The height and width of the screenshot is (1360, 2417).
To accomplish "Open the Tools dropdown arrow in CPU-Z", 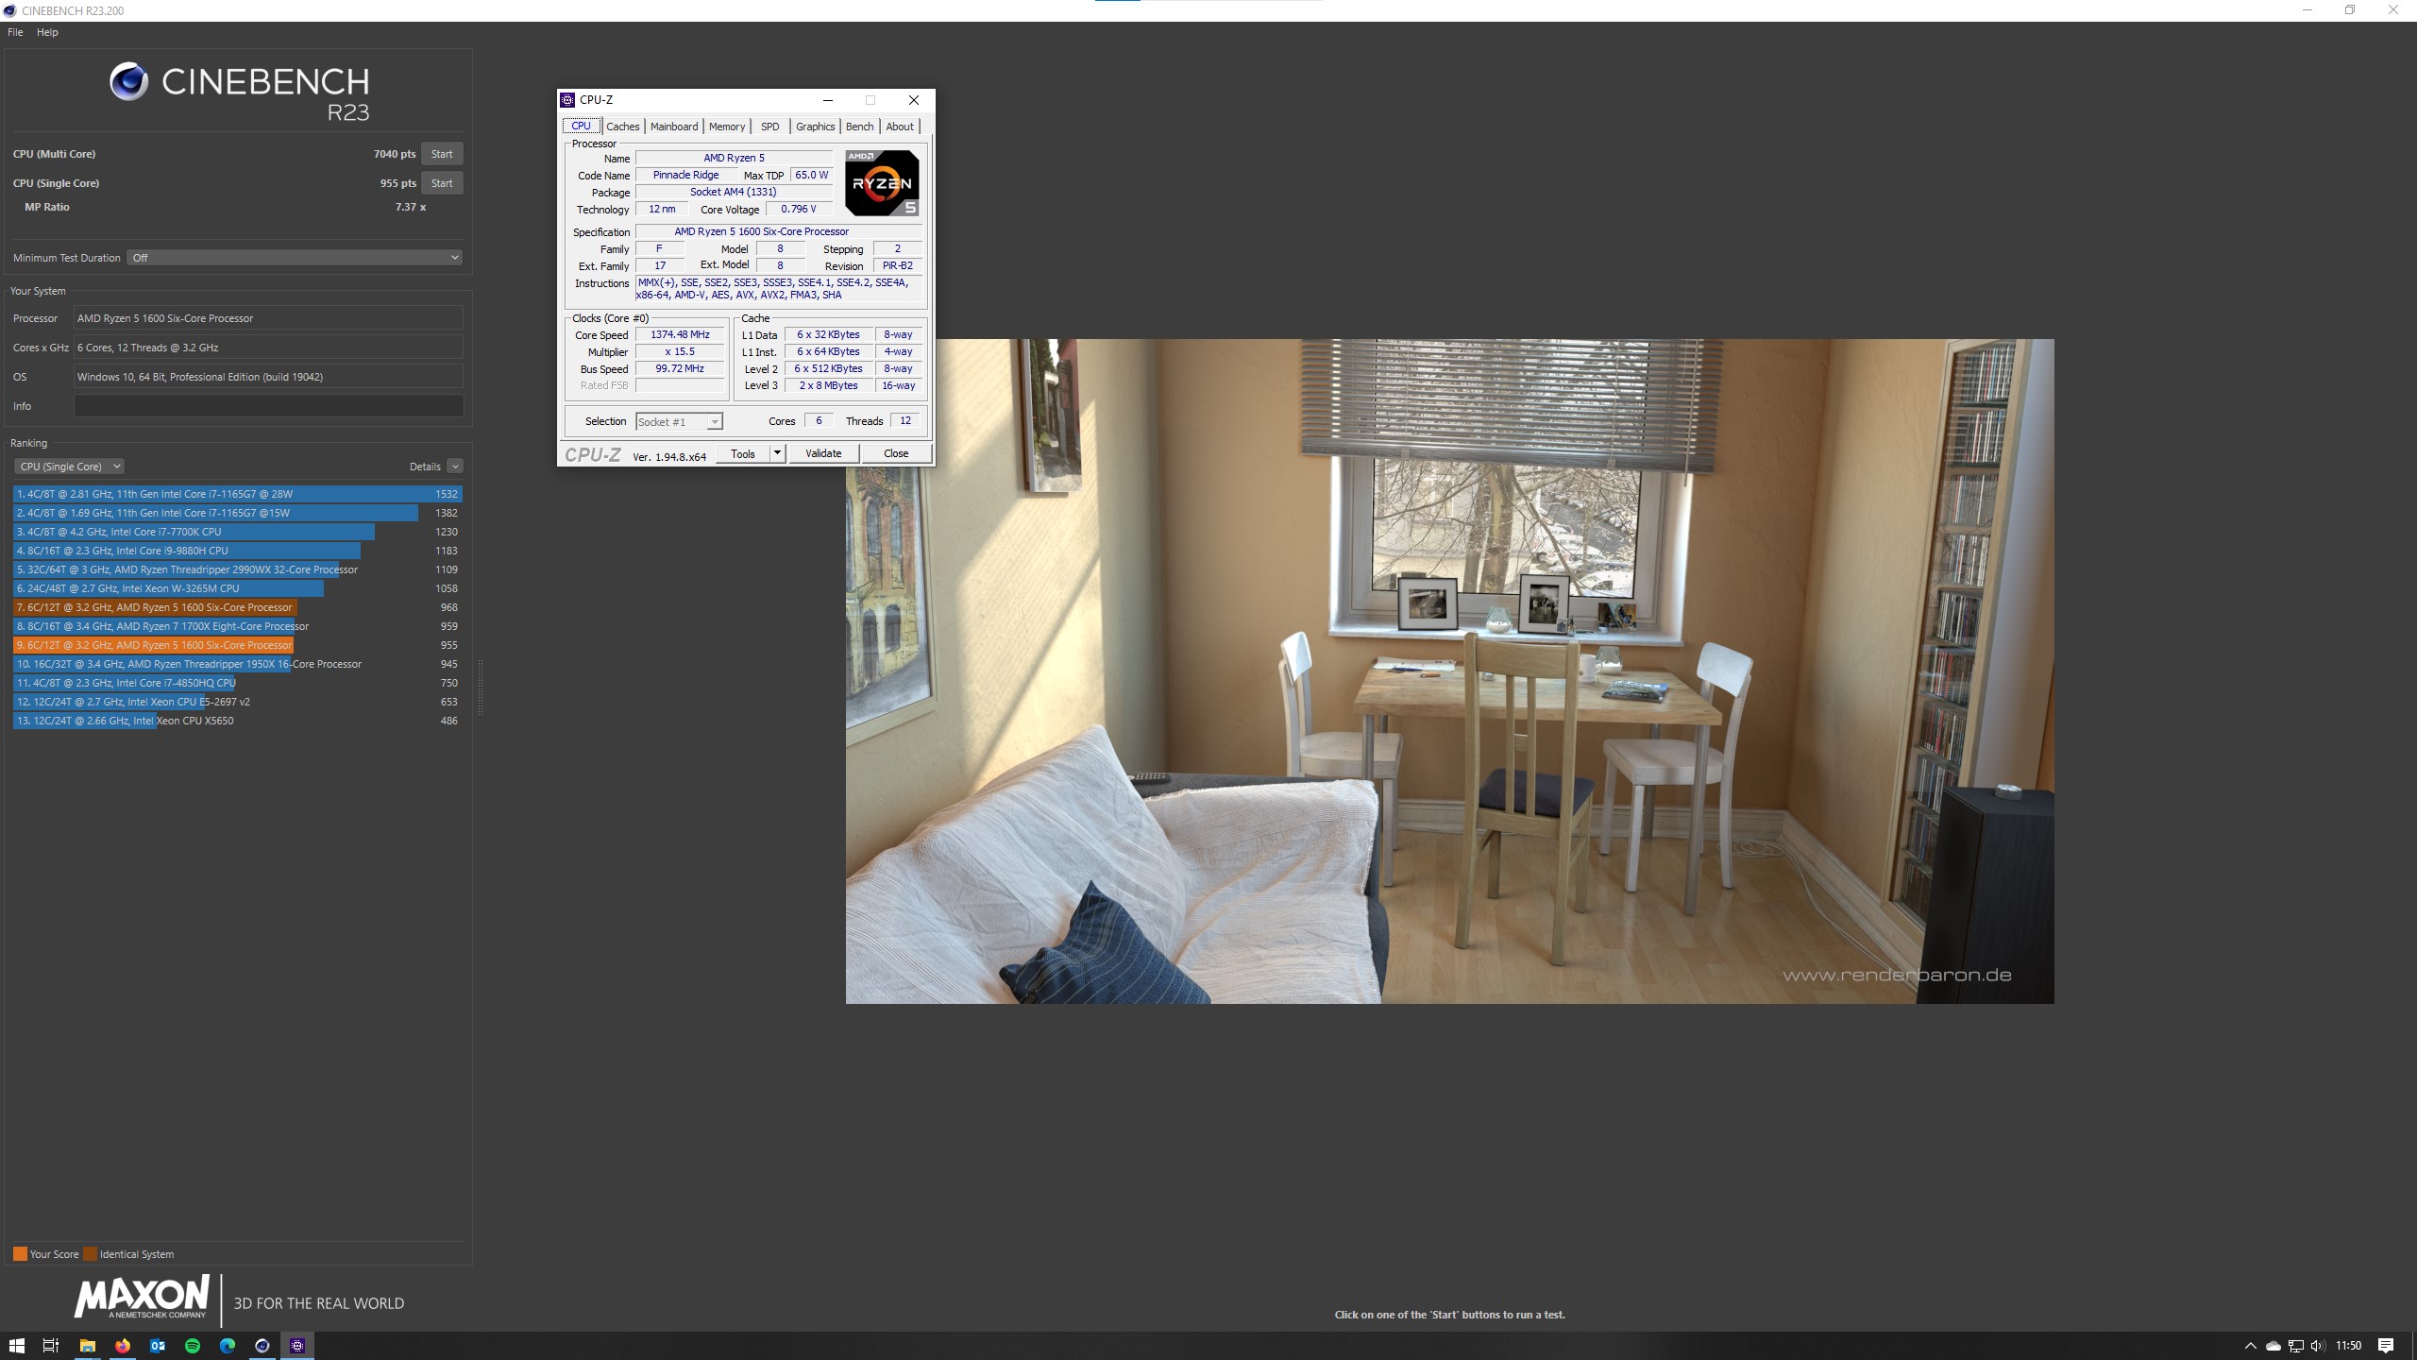I will point(777,453).
